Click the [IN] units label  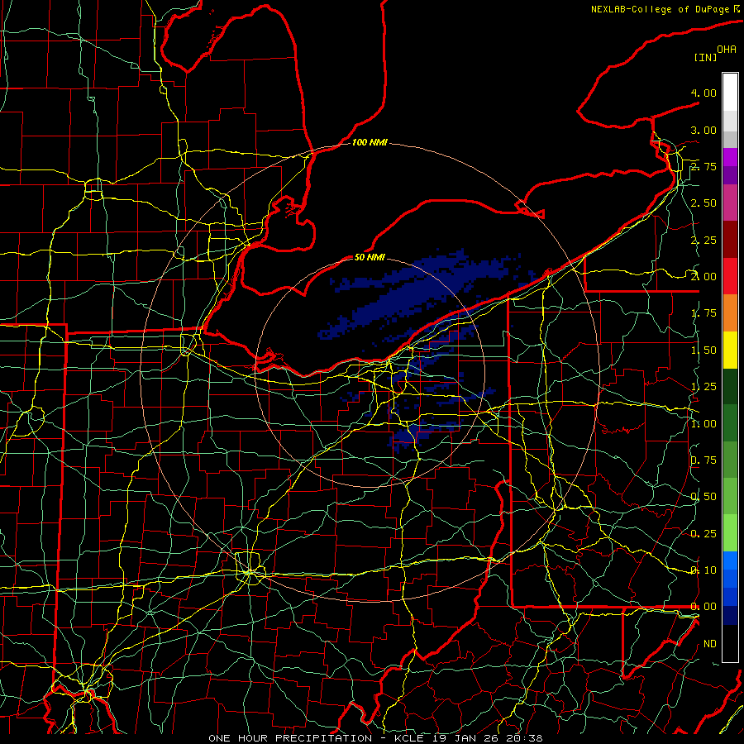coord(705,57)
